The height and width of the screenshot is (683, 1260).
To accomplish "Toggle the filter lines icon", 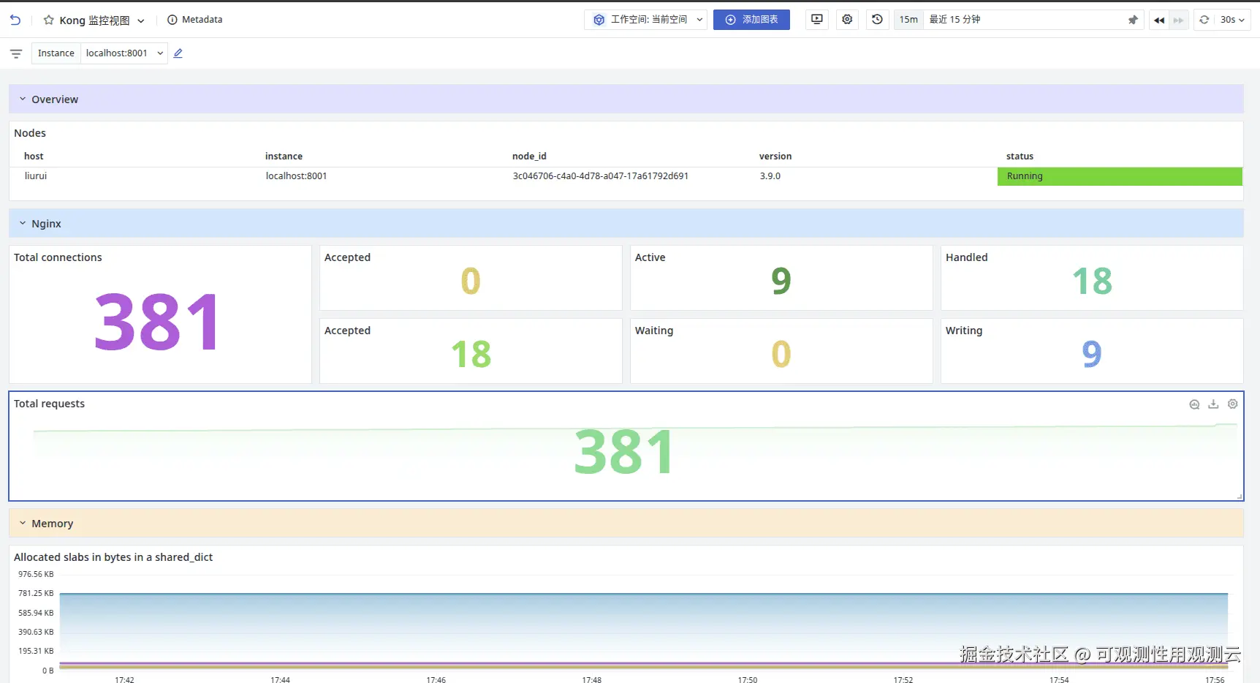I will (16, 53).
